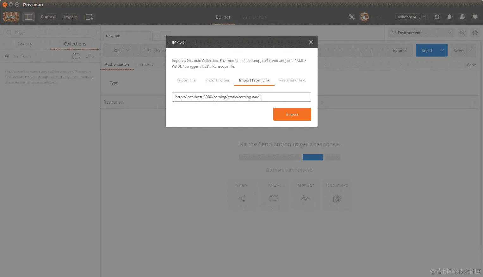The height and width of the screenshot is (277, 483).
Task: Click the sidebar Filter search field
Action: [x=50, y=33]
